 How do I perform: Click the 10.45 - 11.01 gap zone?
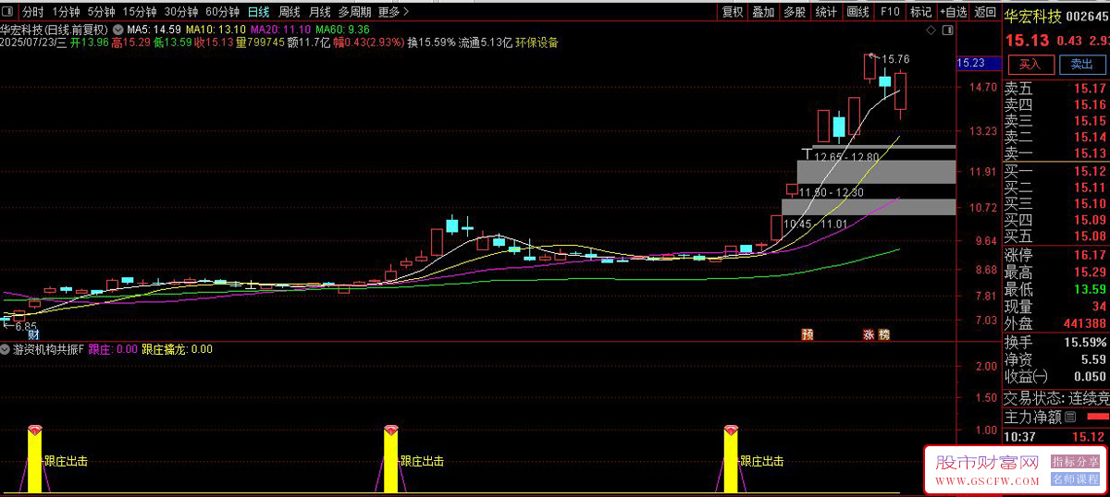[x=815, y=224]
